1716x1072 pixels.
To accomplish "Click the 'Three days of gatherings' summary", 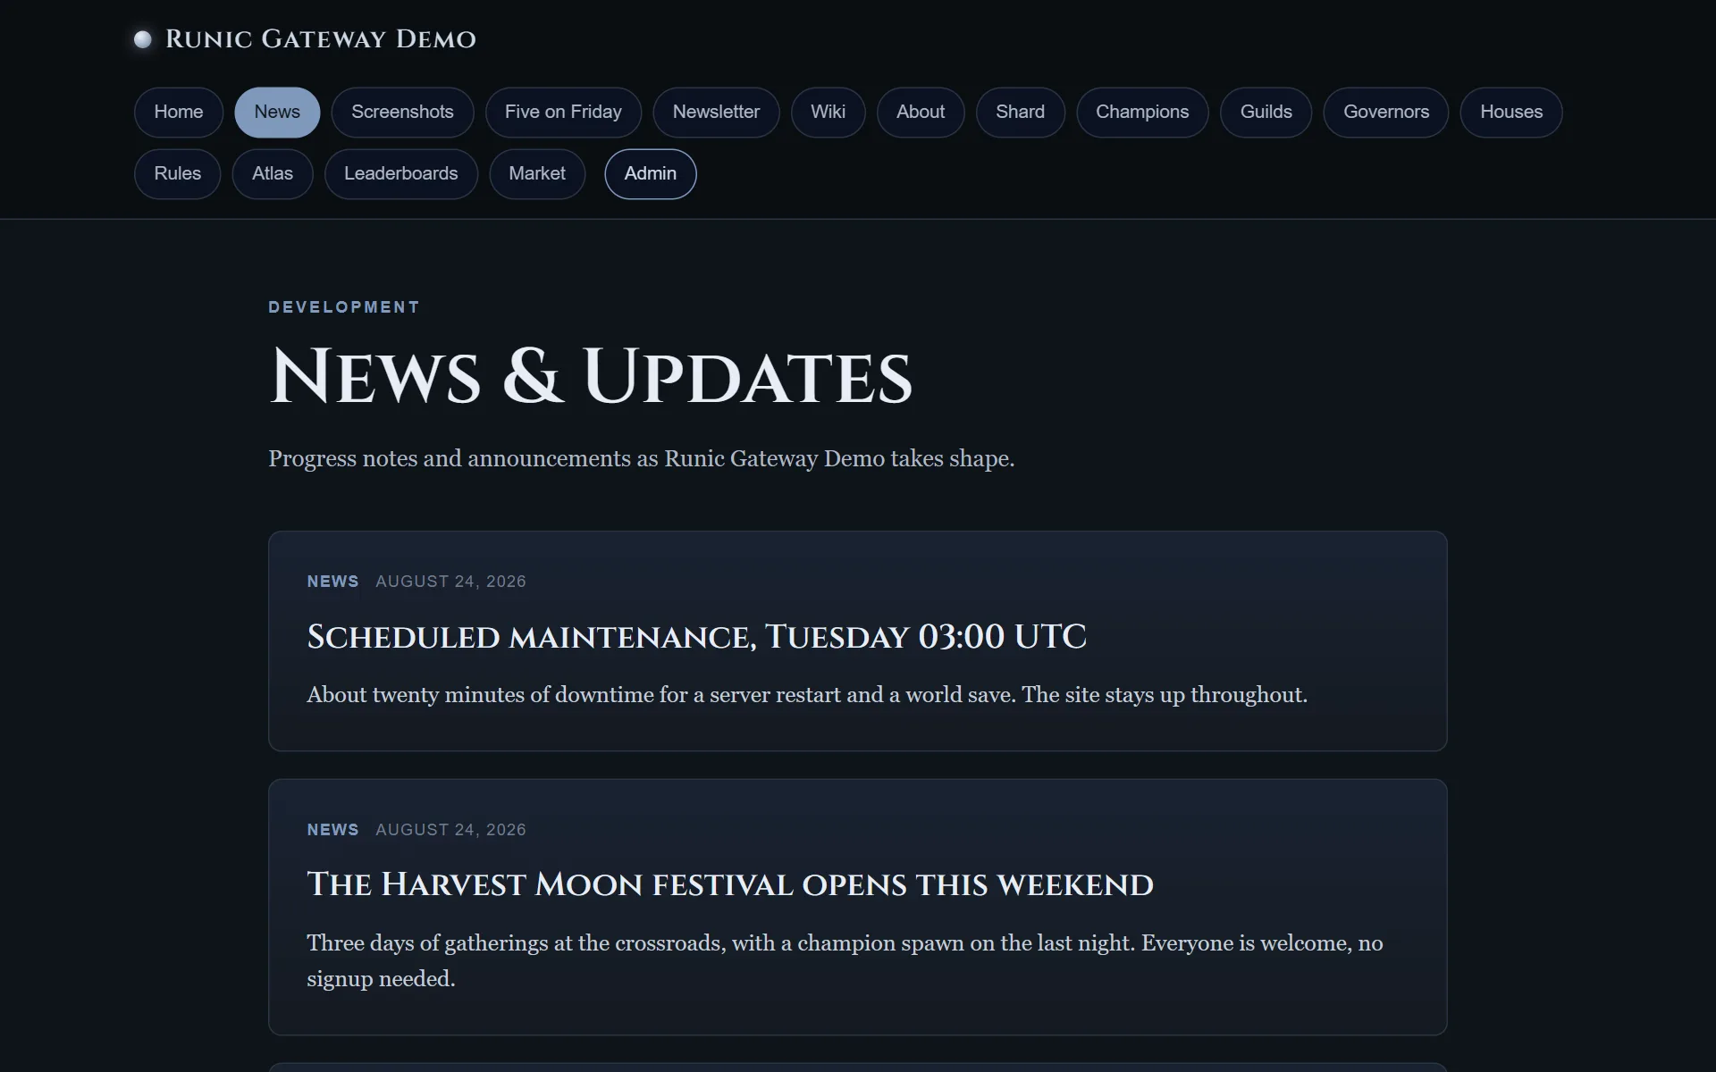I will coord(845,961).
